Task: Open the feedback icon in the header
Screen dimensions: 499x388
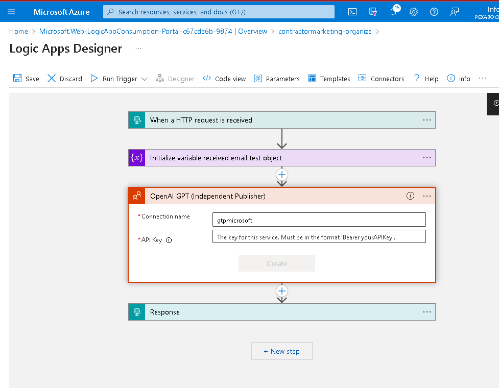Action: pyautogui.click(x=455, y=12)
